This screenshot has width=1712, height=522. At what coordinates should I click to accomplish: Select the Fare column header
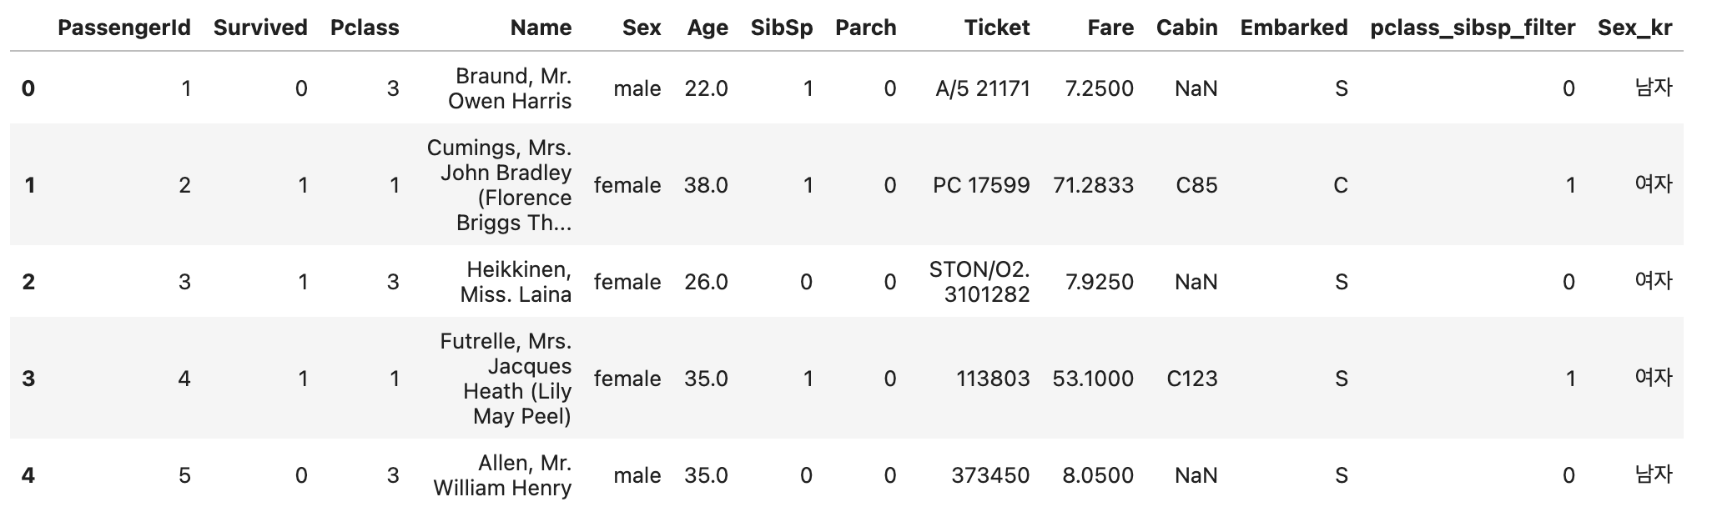[1110, 28]
